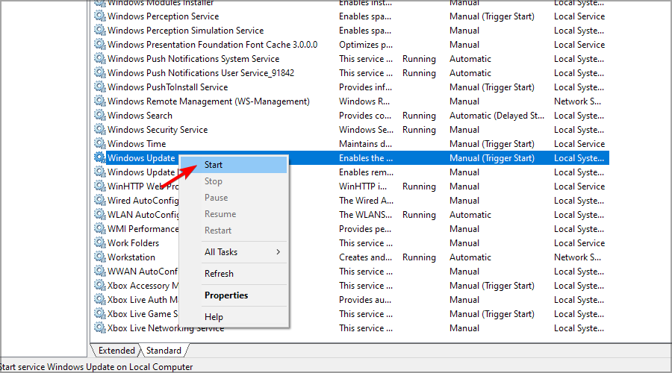Click the highlighted Windows Update service name
The width and height of the screenshot is (672, 373).
click(x=141, y=158)
